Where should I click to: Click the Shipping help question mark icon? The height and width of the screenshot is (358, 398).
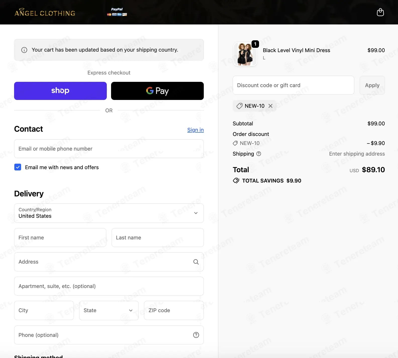pos(259,154)
